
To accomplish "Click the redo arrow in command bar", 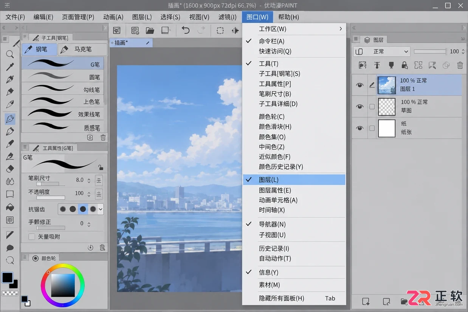I will (x=201, y=30).
